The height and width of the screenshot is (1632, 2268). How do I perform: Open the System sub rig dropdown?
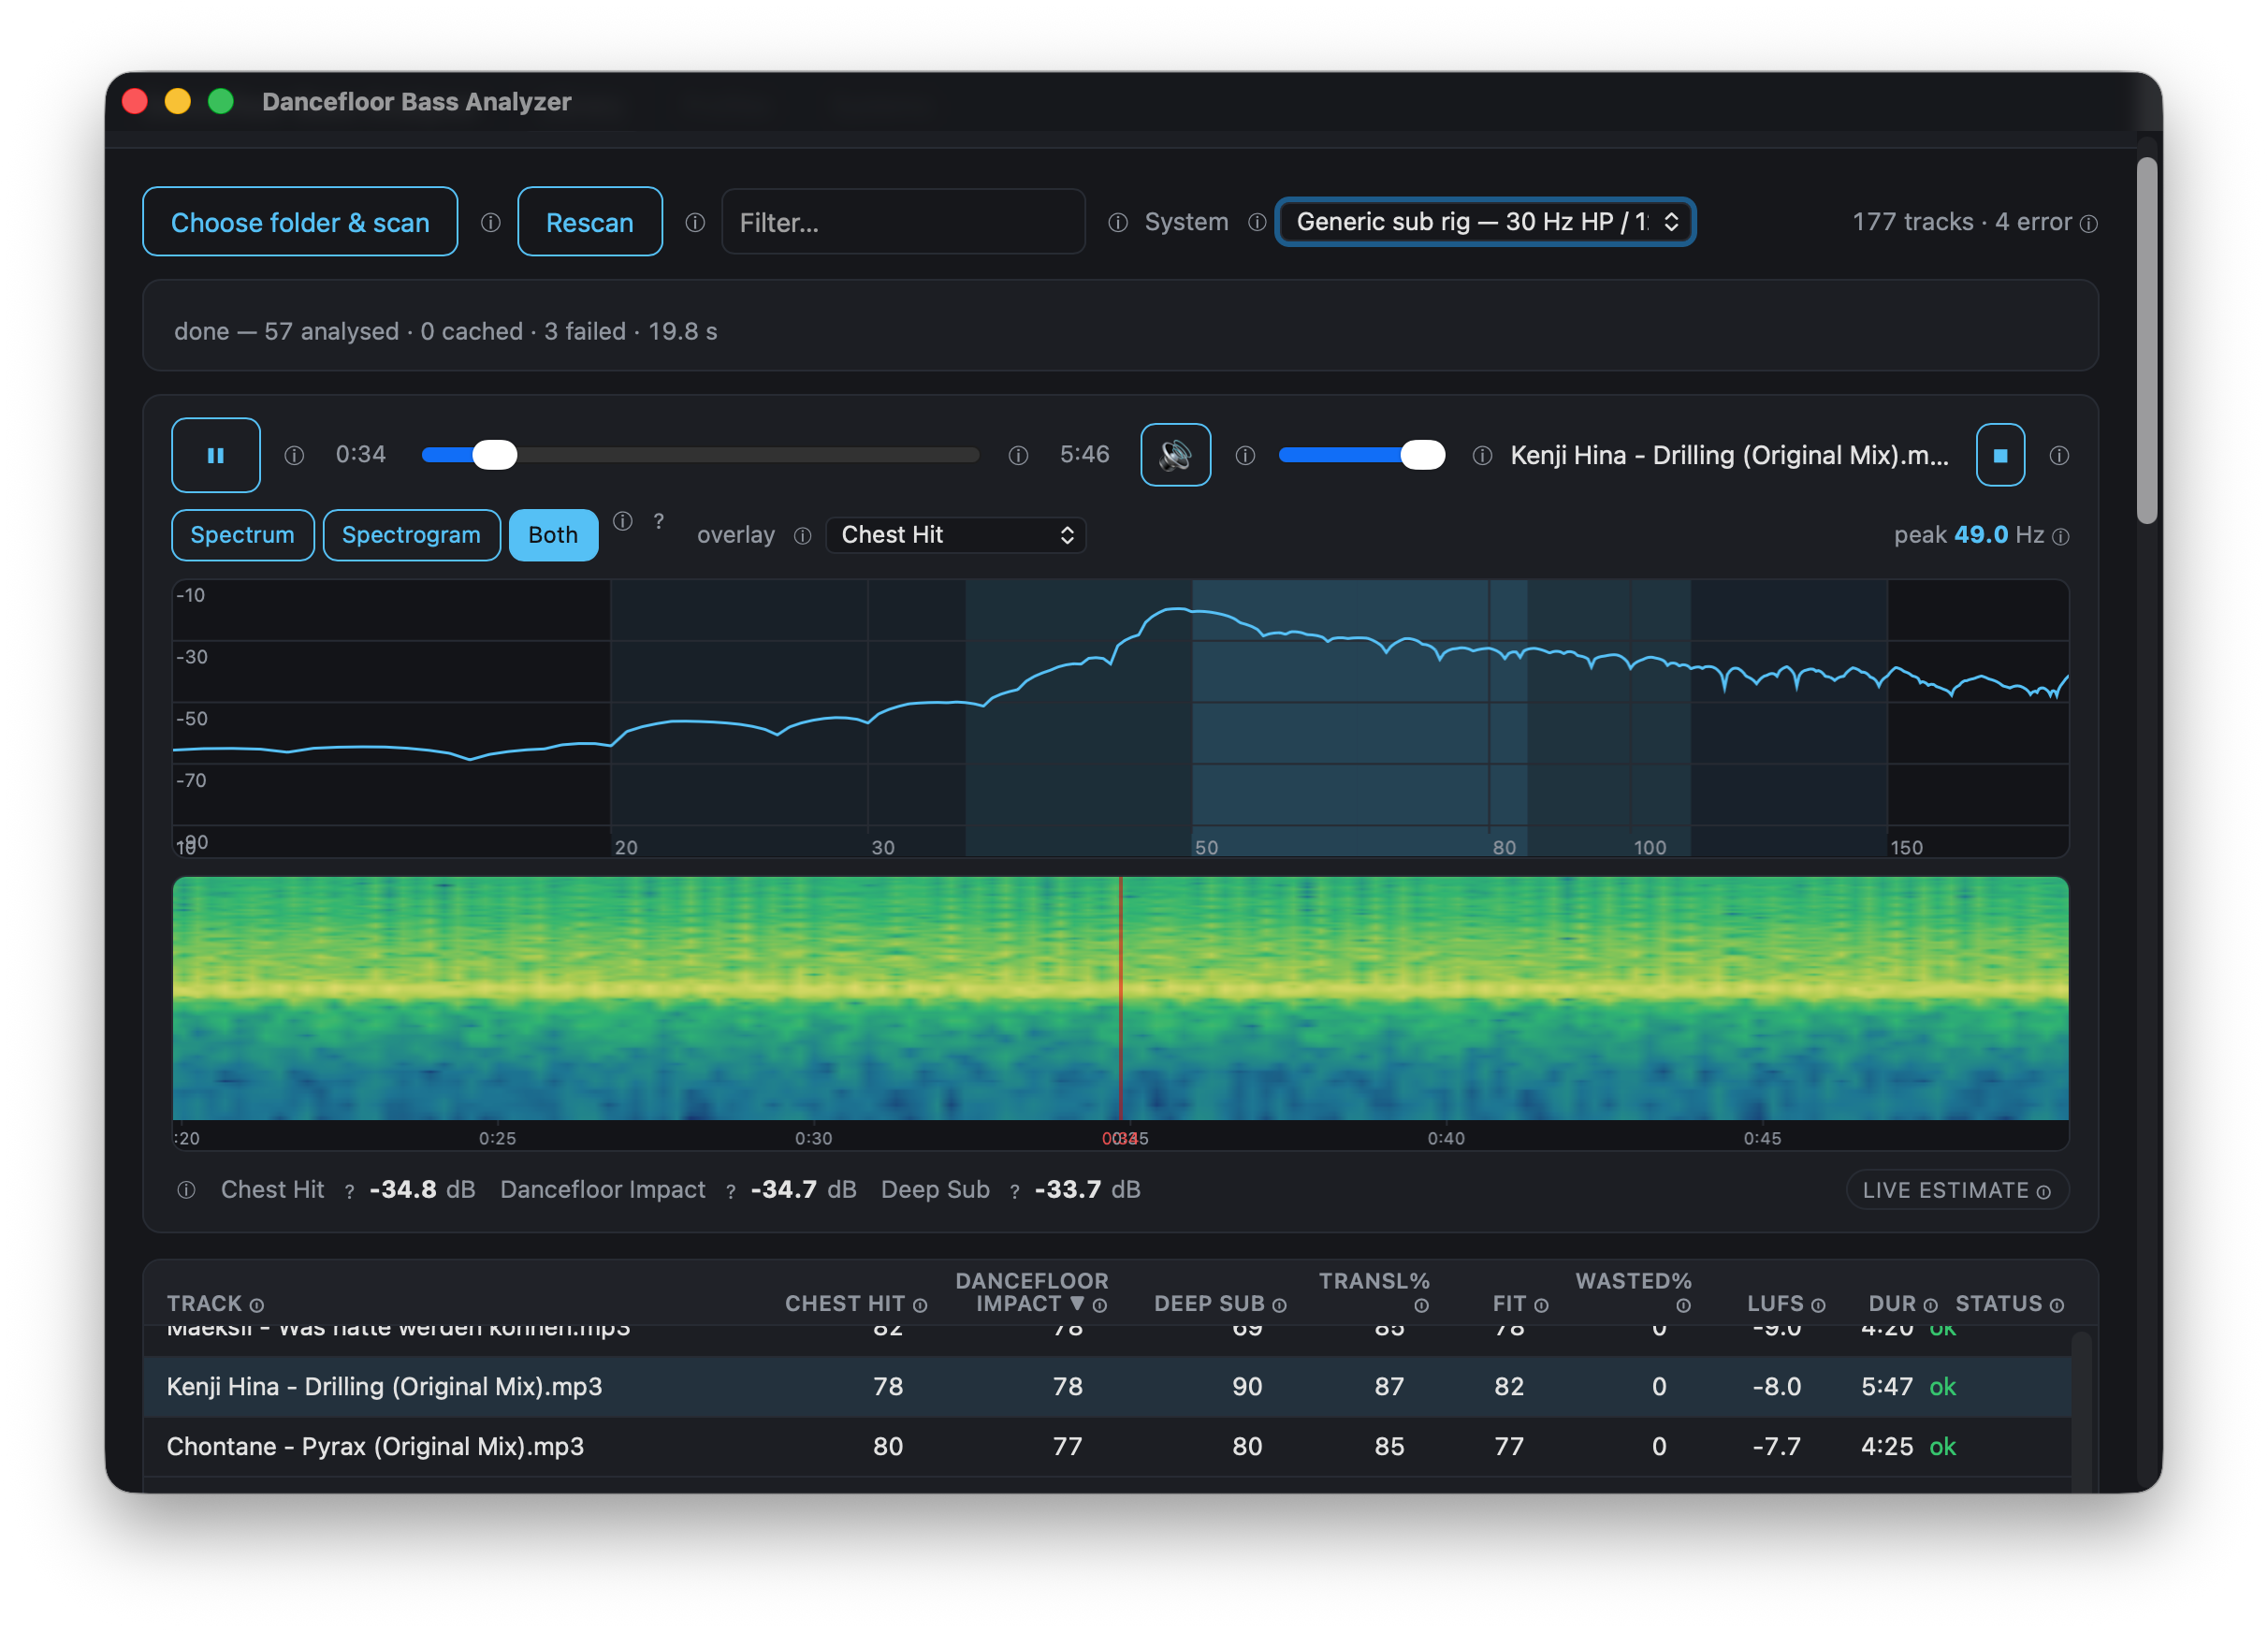[x=1485, y=222]
